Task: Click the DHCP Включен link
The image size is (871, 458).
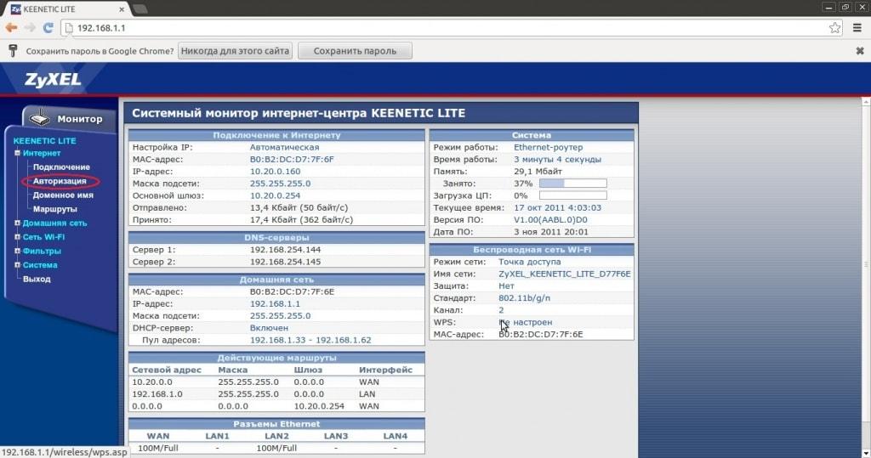Action: tap(269, 327)
